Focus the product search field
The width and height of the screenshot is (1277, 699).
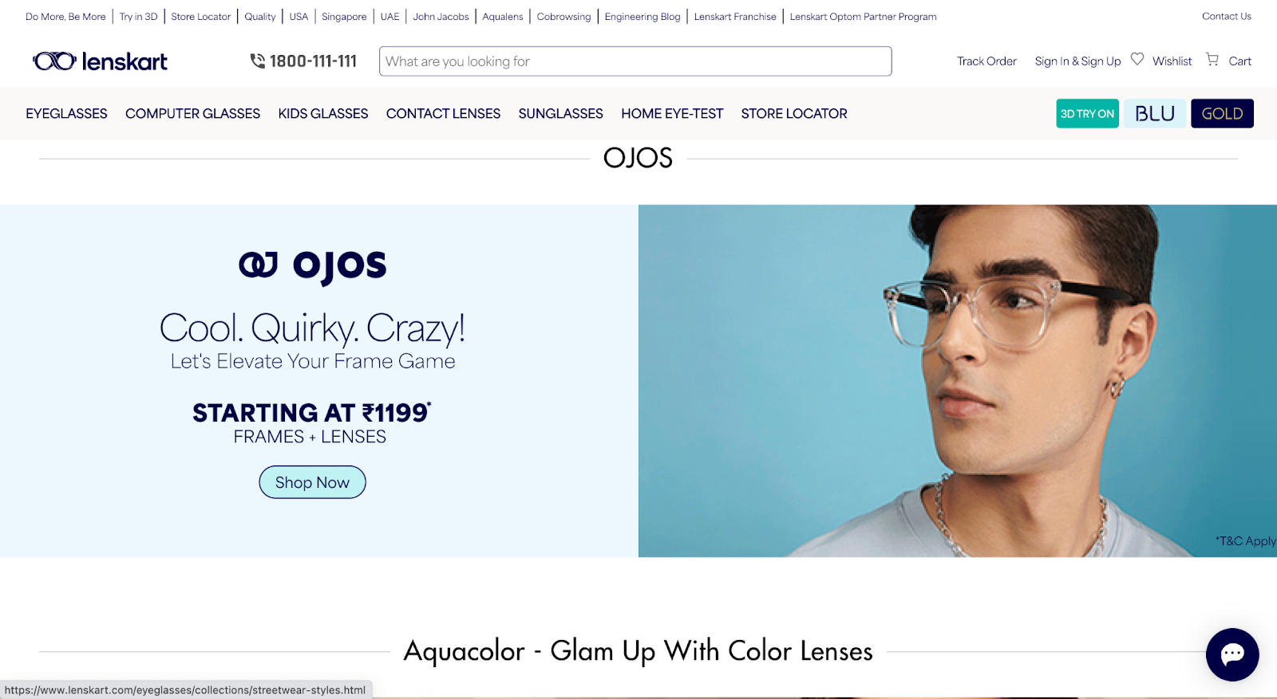(x=635, y=61)
